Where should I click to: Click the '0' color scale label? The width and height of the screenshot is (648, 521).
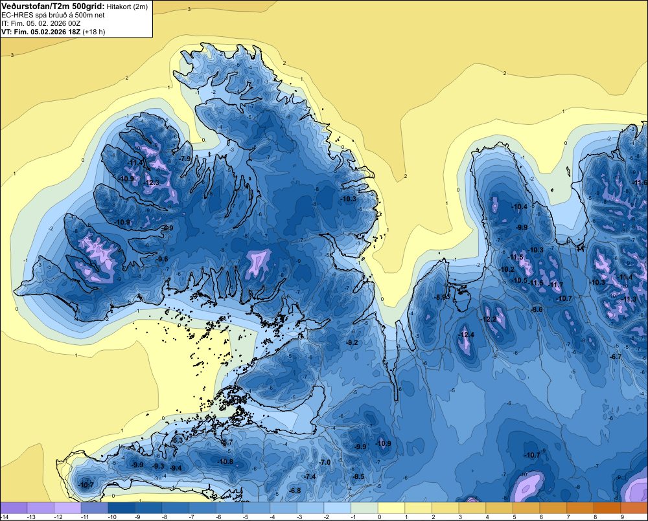tap(380, 517)
